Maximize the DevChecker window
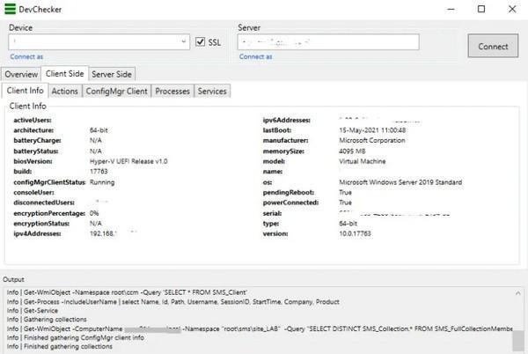 pos(481,9)
